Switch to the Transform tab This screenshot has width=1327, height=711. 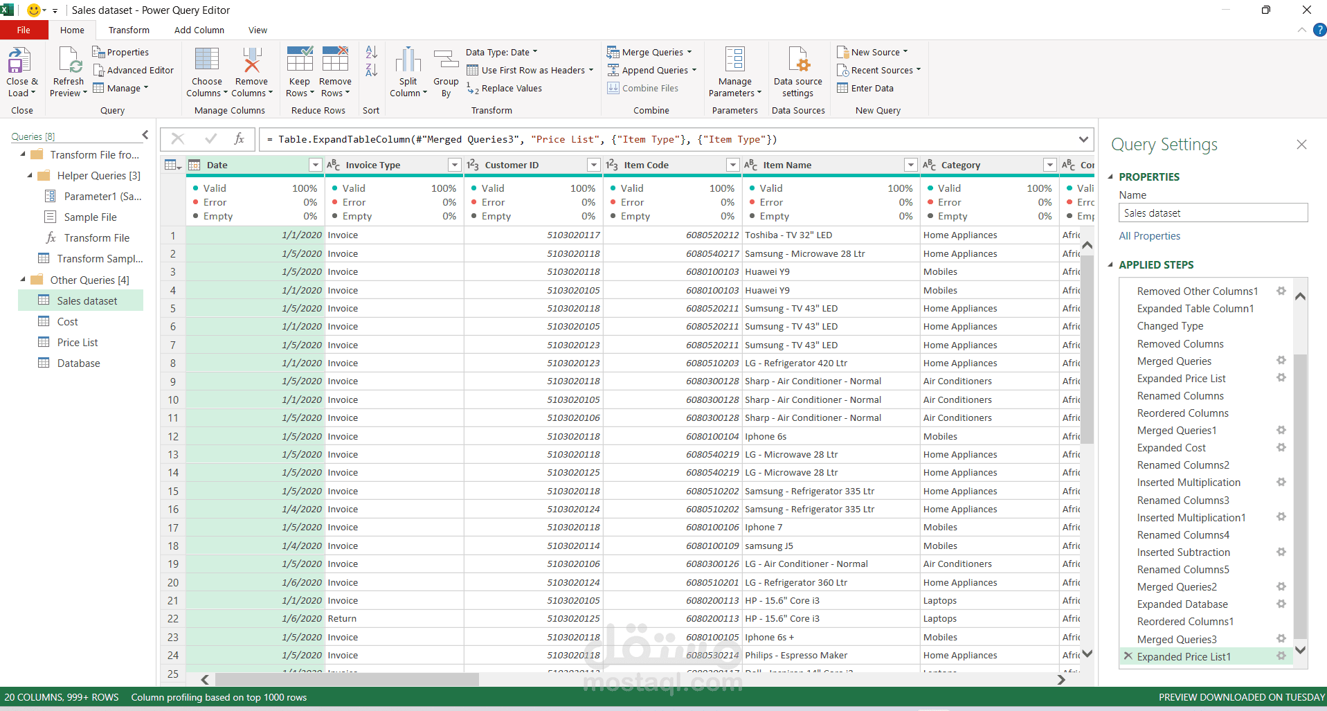pyautogui.click(x=129, y=30)
